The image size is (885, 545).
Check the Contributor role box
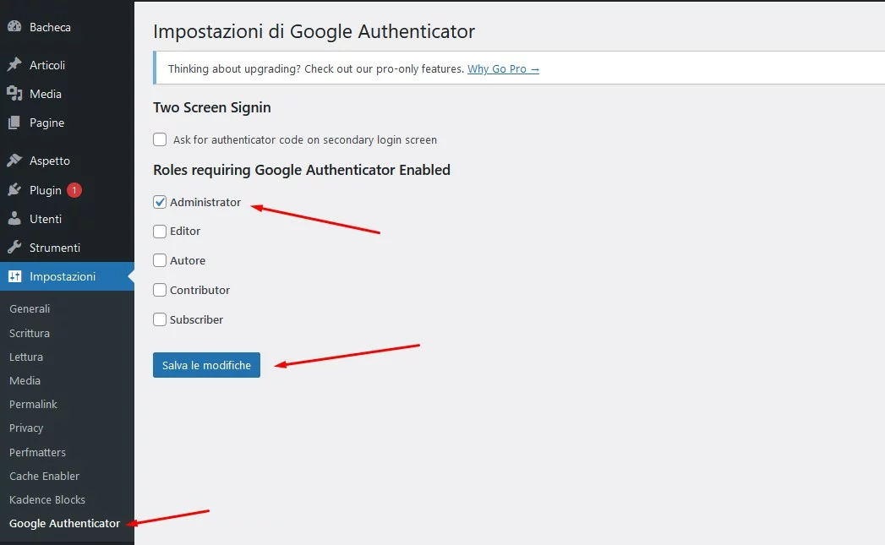160,290
